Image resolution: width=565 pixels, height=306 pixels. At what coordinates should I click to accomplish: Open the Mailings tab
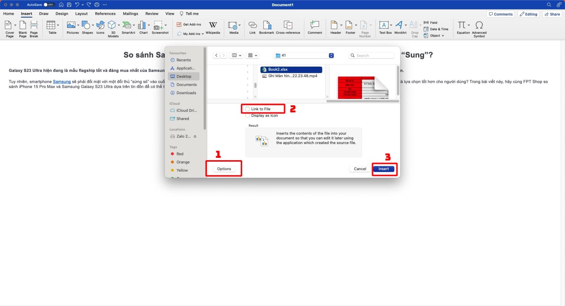[x=131, y=14]
